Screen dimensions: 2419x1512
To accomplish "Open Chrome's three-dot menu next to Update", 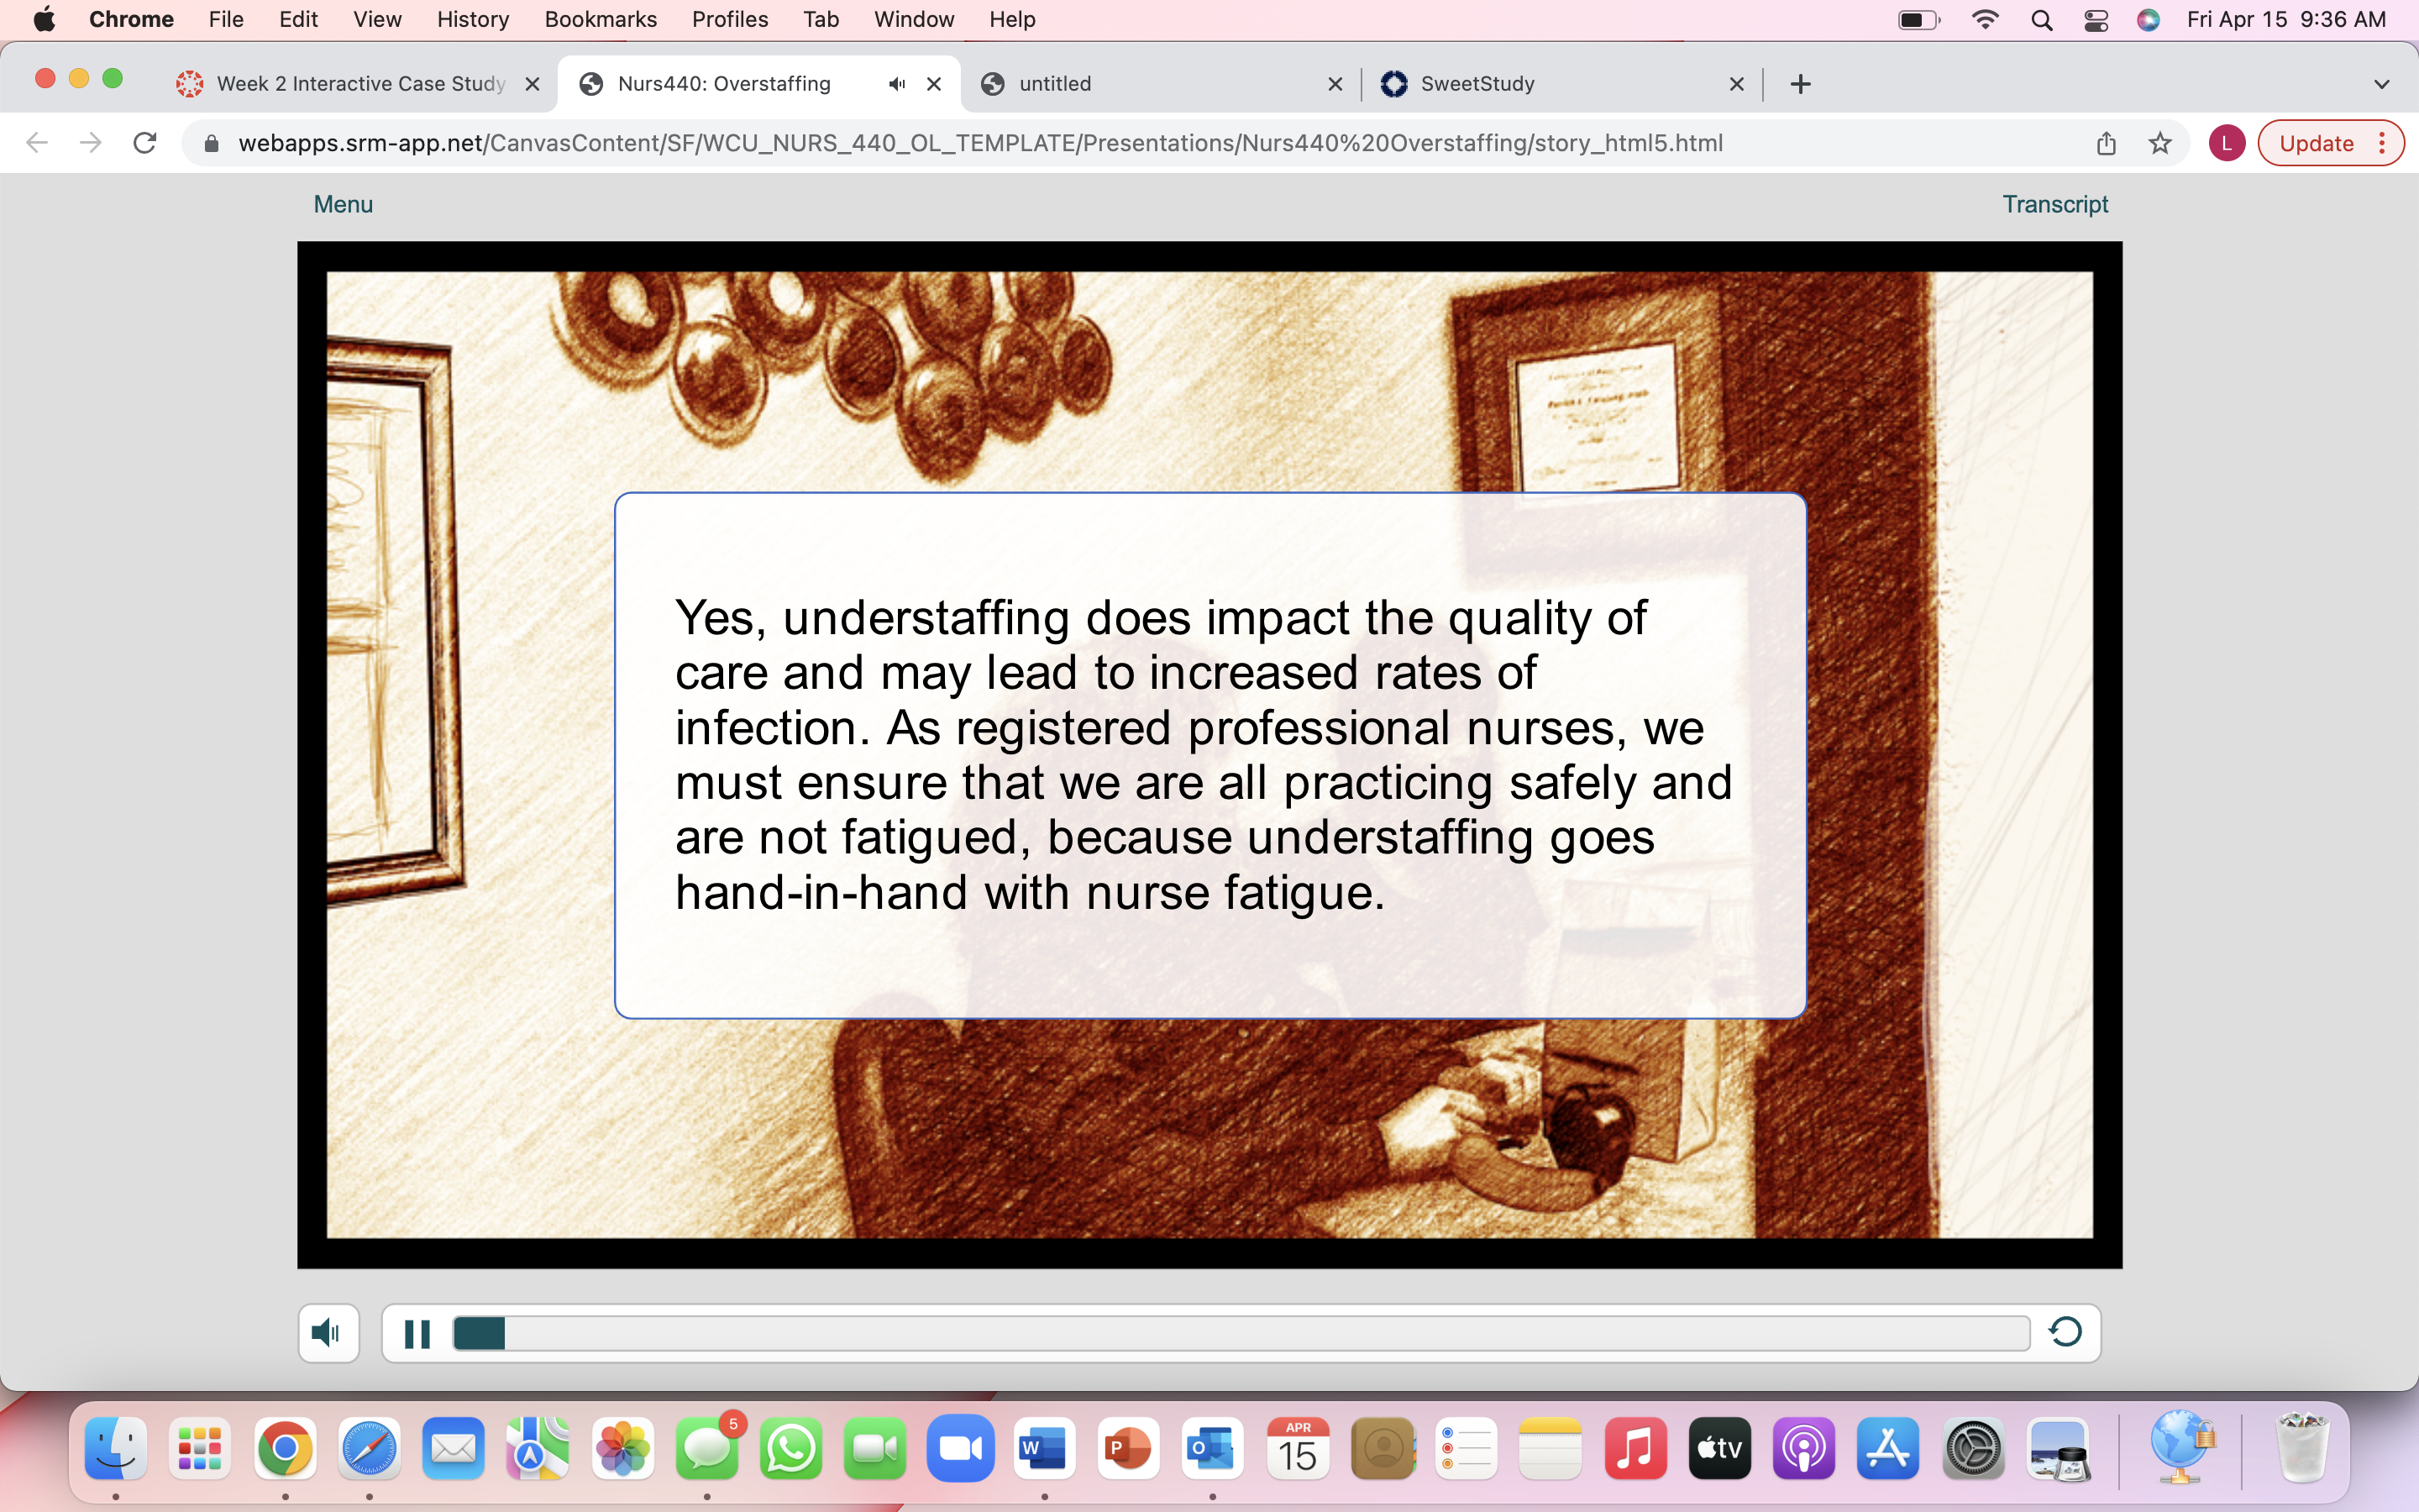I will point(2382,143).
